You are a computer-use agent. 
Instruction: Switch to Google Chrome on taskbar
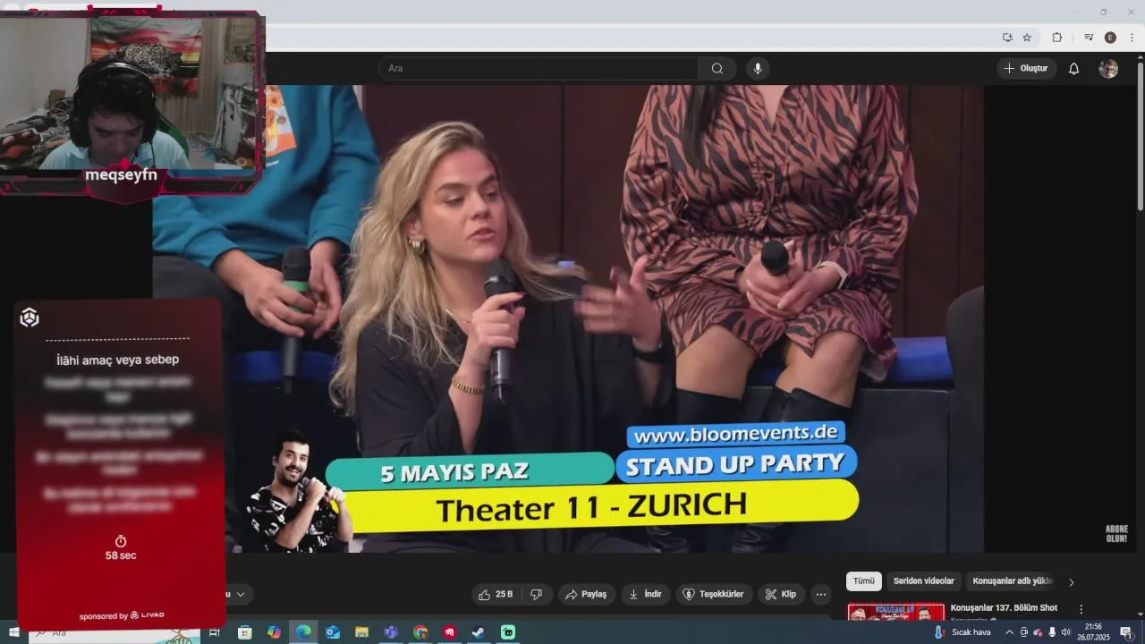click(x=420, y=632)
